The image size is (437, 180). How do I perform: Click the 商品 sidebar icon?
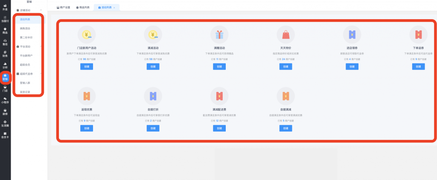[x=5, y=30]
